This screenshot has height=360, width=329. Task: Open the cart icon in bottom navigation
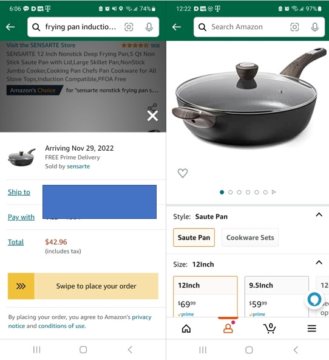(270, 328)
